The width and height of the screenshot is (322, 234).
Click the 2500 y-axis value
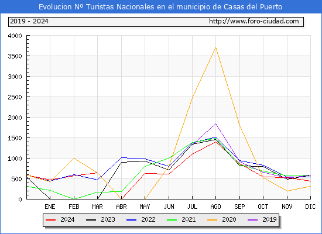click(x=15, y=97)
